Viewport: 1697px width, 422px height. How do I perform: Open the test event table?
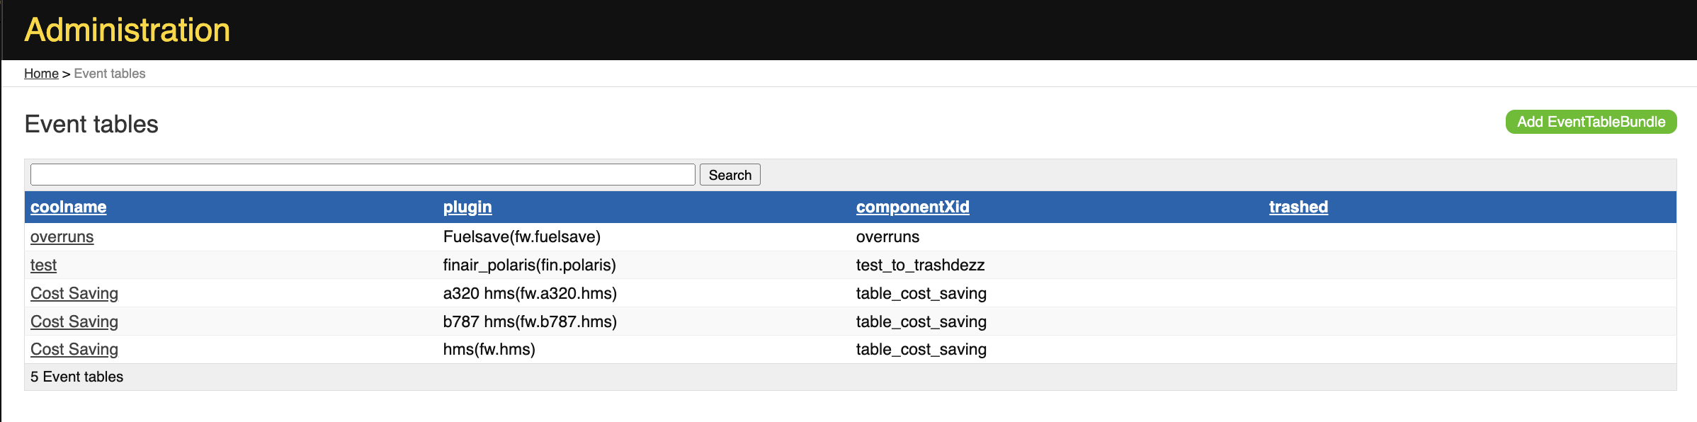tap(43, 265)
